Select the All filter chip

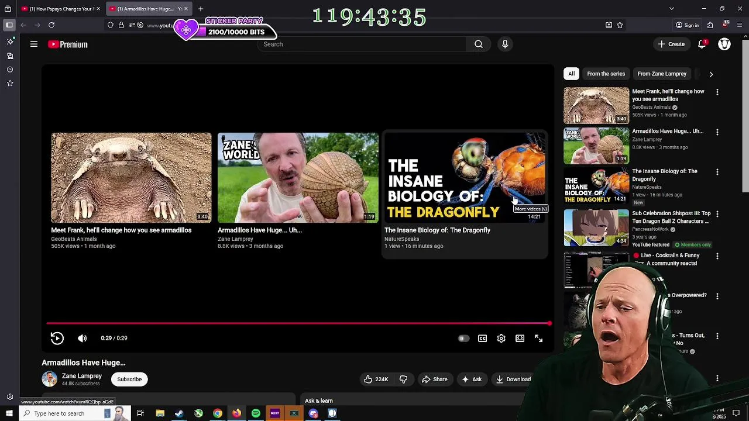click(x=571, y=74)
